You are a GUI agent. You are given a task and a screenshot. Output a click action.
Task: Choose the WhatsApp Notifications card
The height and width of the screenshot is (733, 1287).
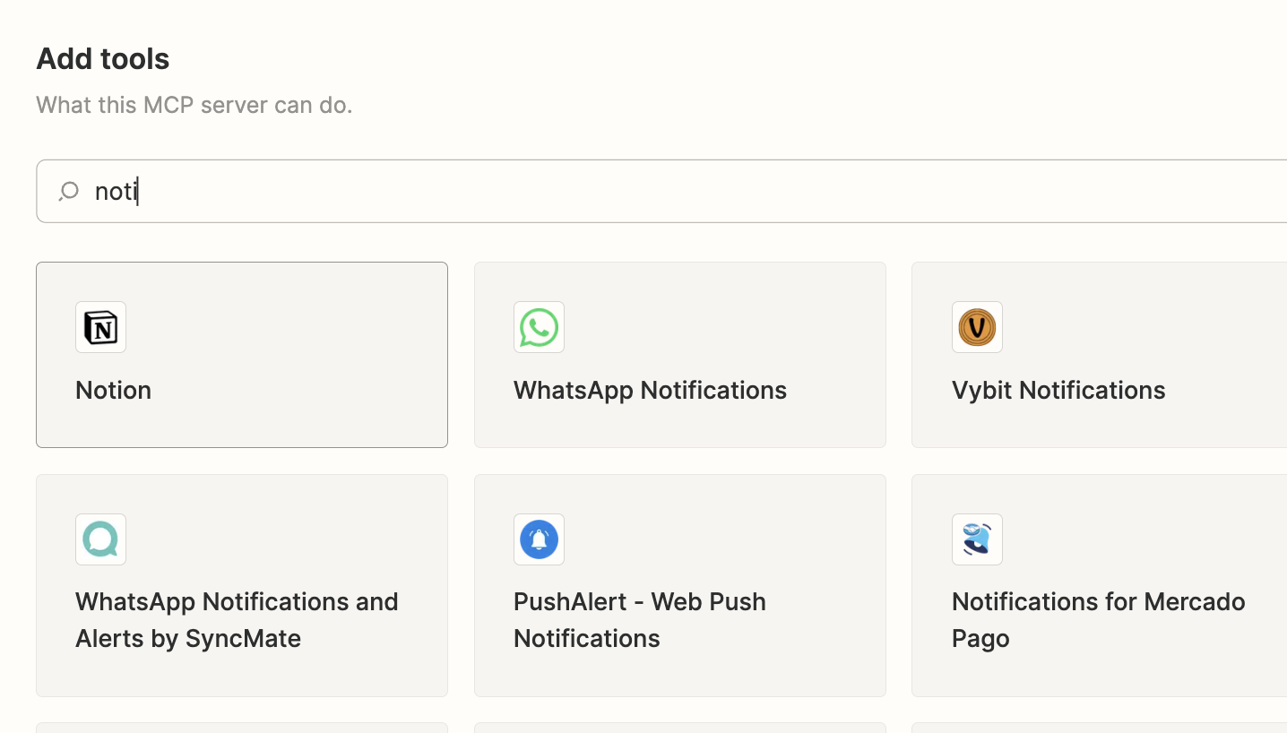coord(680,355)
